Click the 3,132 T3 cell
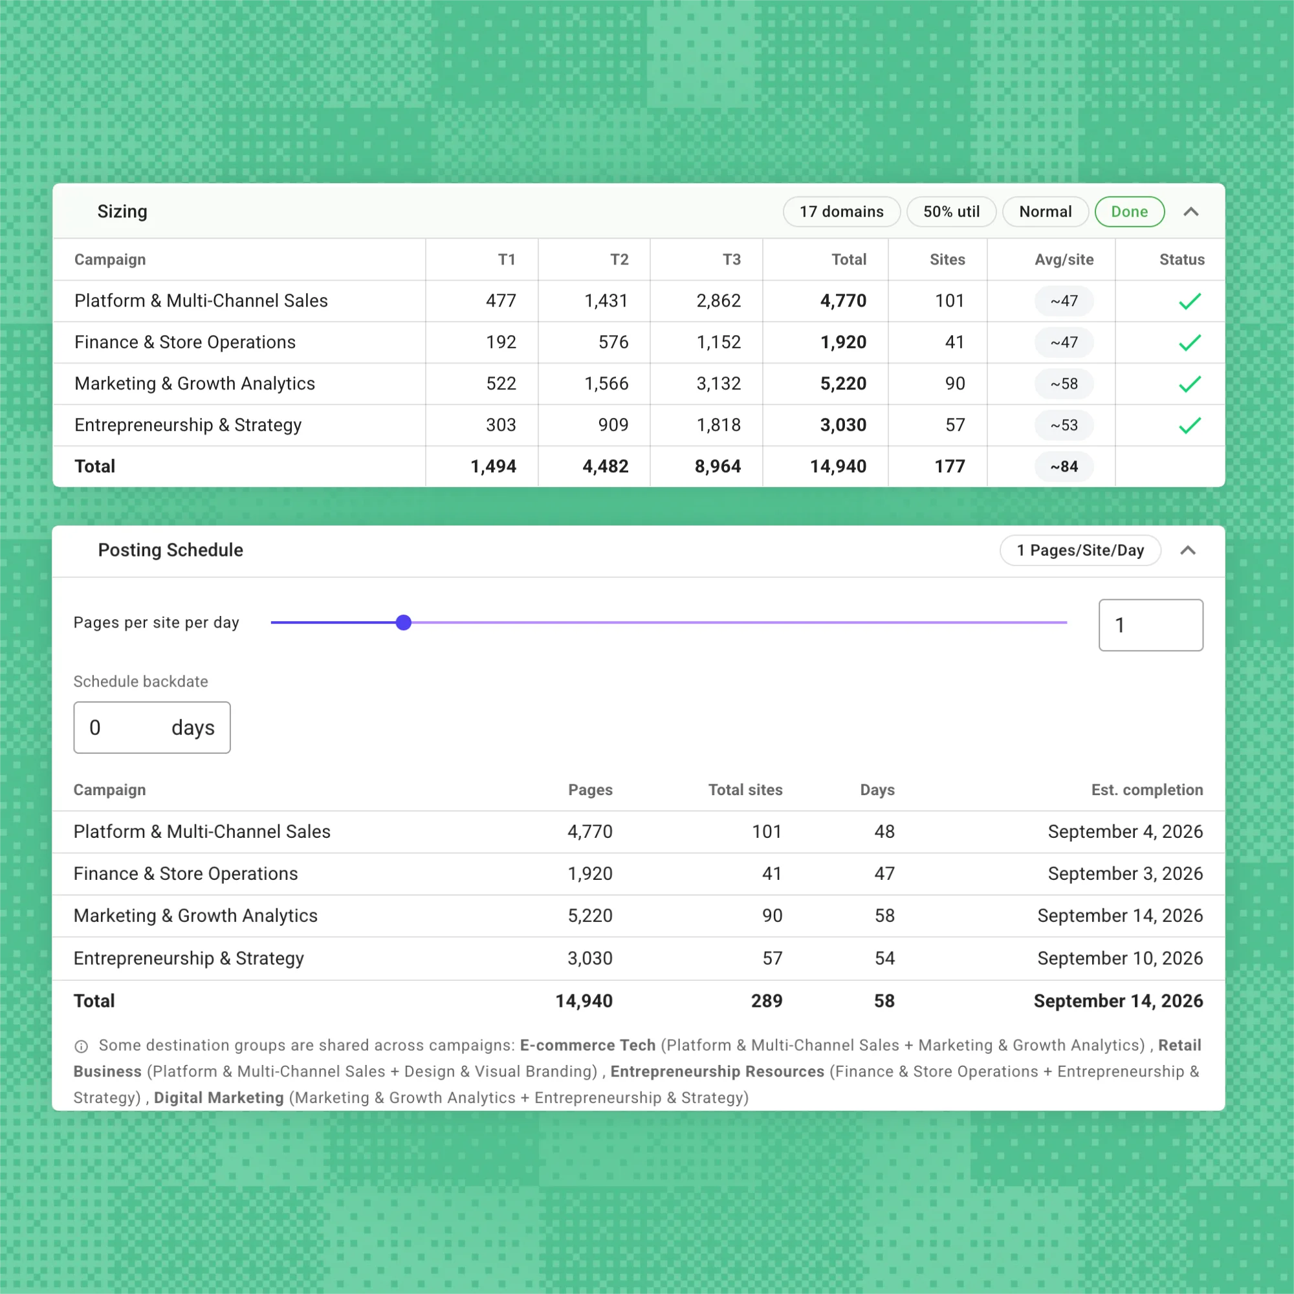Viewport: 1294px width, 1294px height. (719, 384)
